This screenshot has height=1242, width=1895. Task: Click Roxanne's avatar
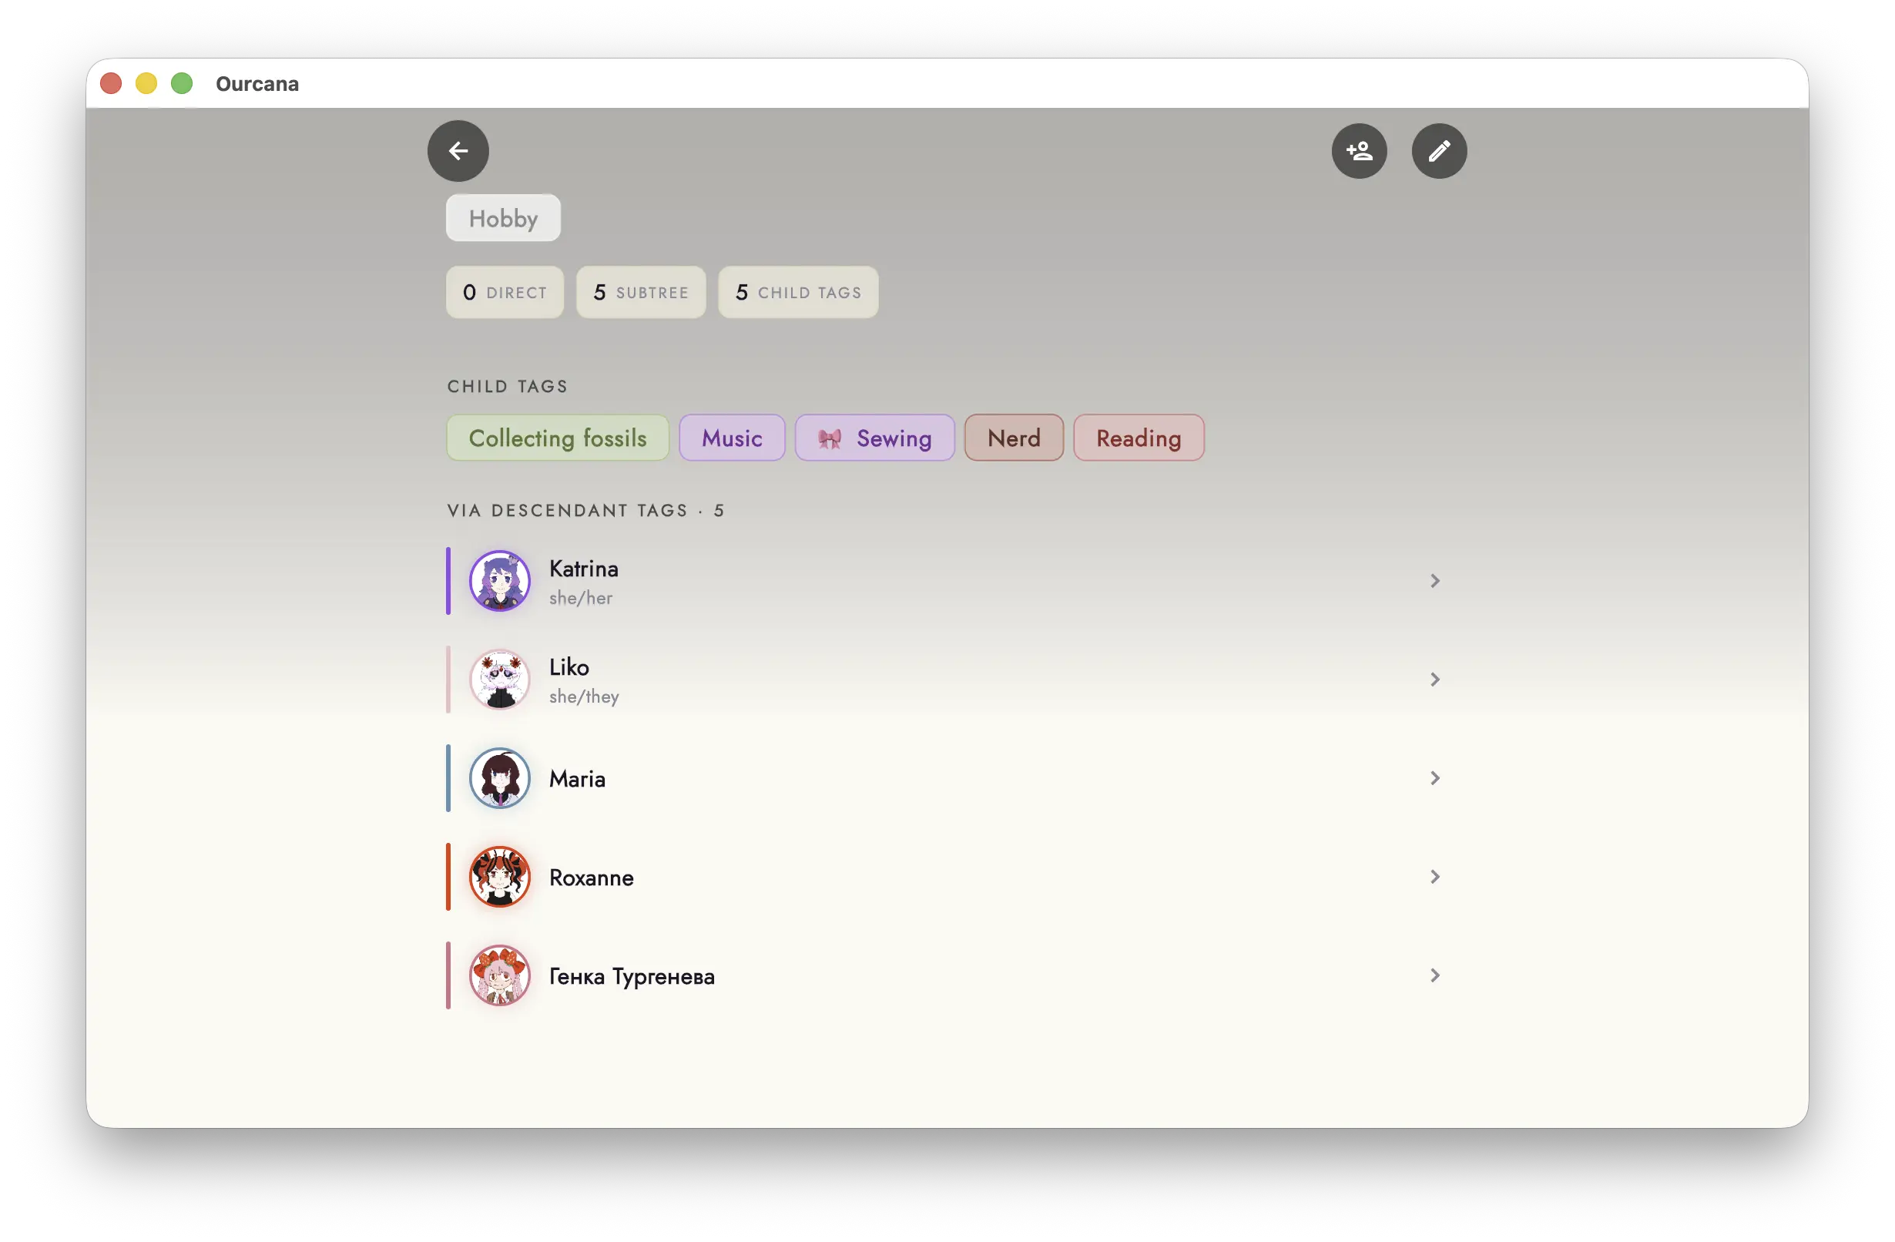coord(499,878)
